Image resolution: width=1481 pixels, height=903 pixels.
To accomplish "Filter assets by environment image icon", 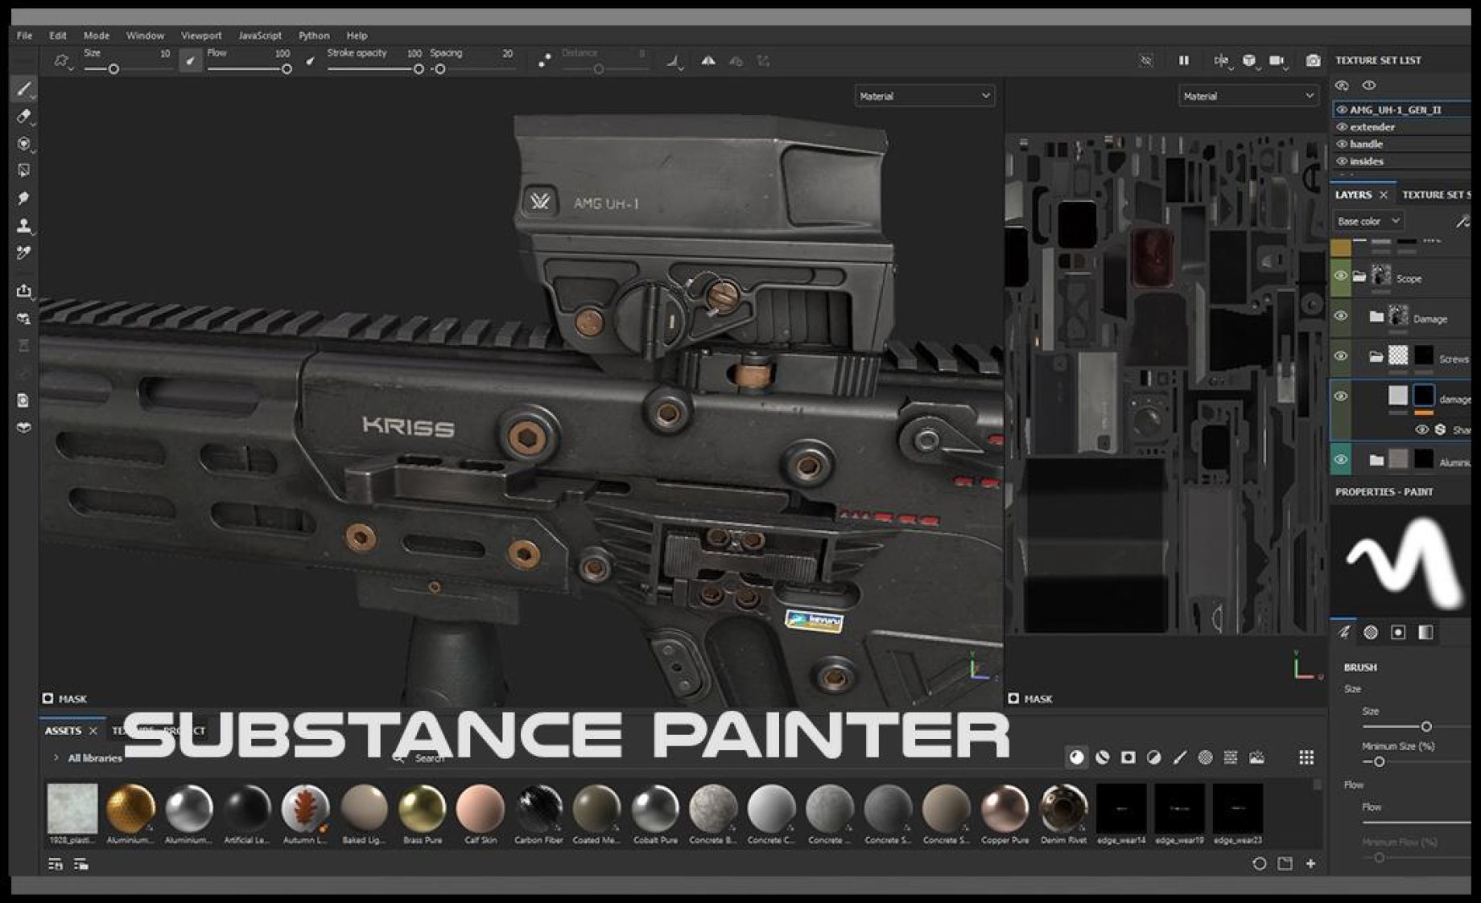I will pos(1256,757).
